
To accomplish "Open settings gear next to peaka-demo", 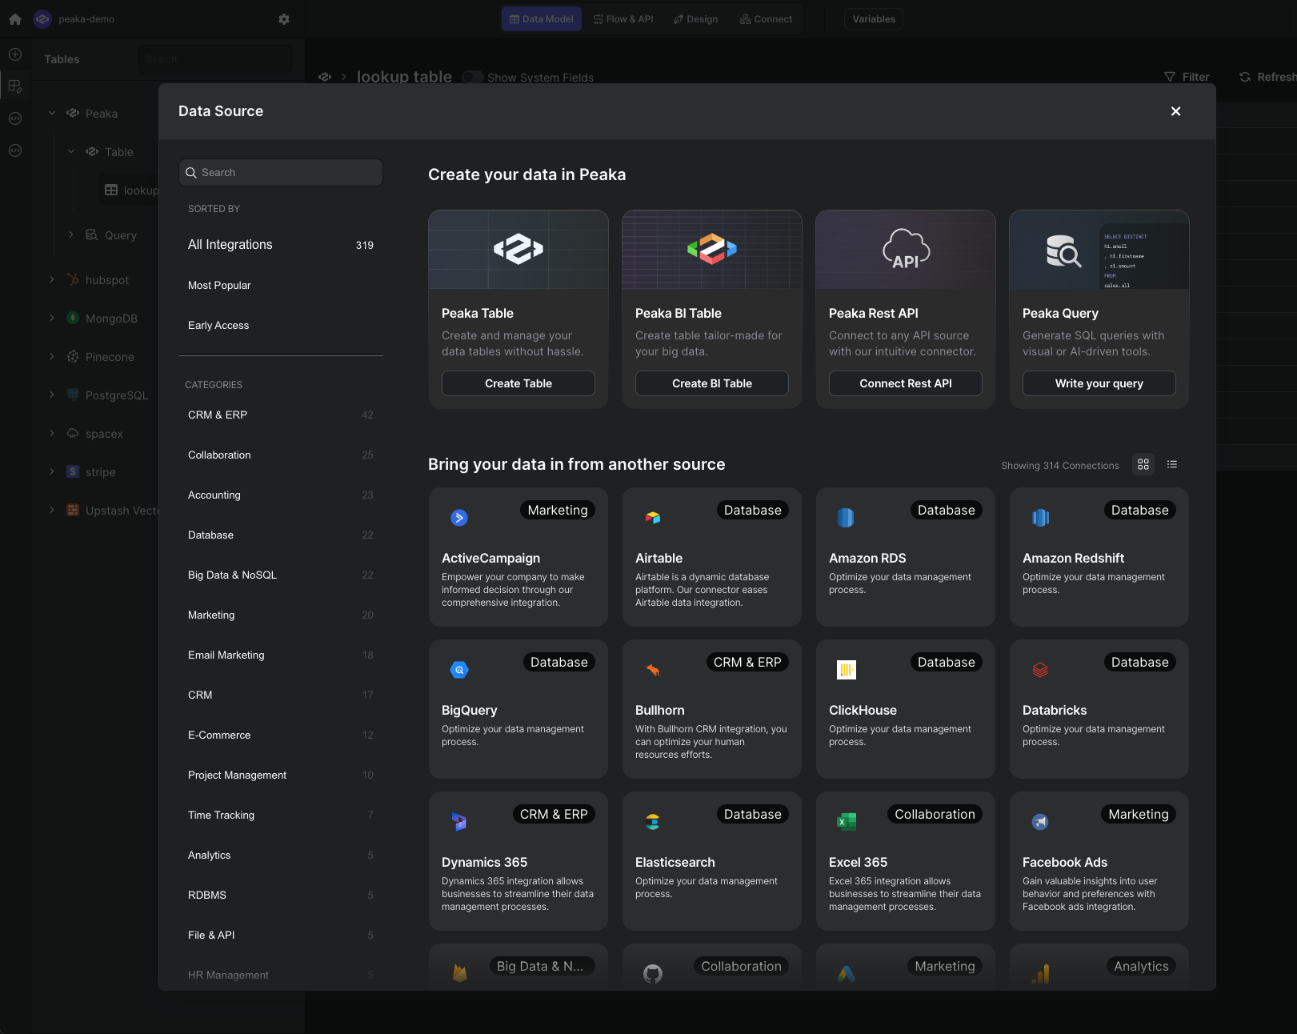I will [x=284, y=19].
